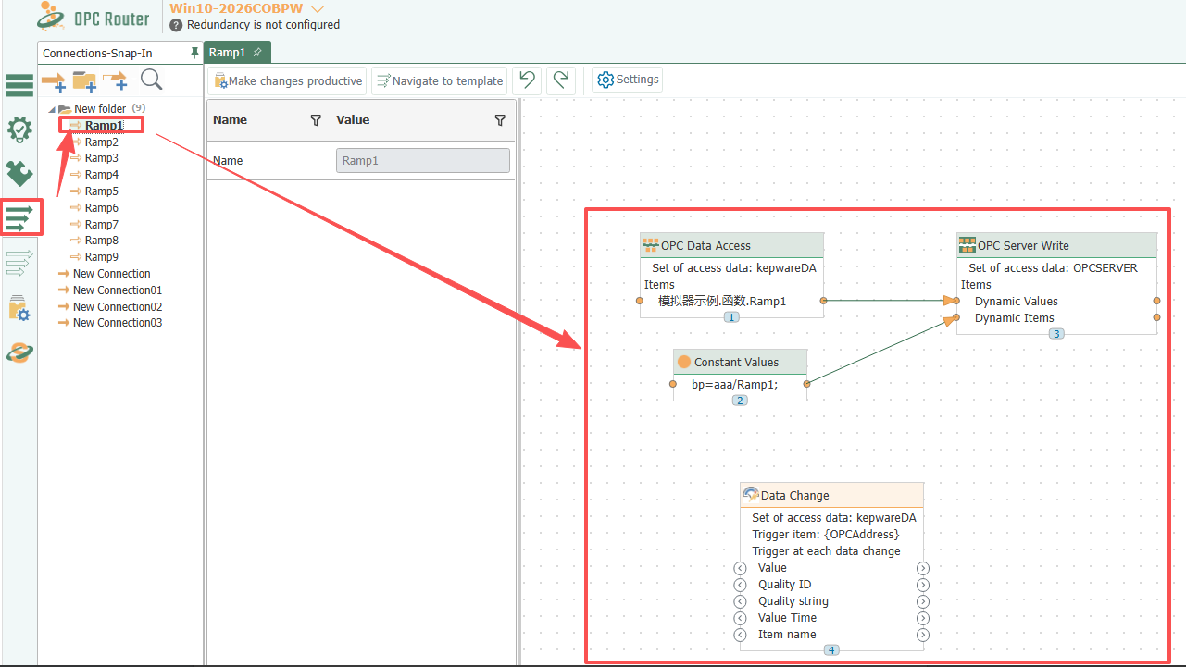This screenshot has width=1186, height=667.
Task: Click the number 2 badge on Constant Values
Action: (740, 401)
